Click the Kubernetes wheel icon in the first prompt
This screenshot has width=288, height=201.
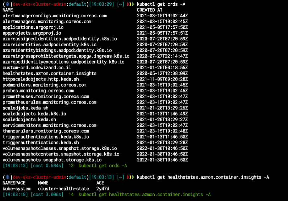tap(8, 4)
